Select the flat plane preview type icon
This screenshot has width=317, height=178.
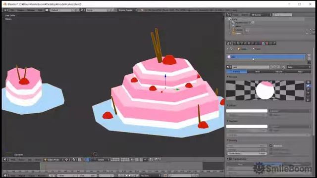tap(308, 83)
